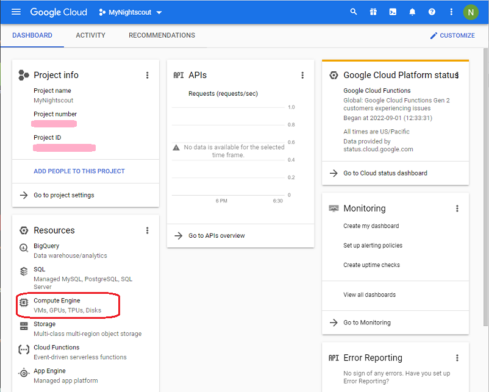Click Create my dashboard
Viewport: 489px width, 392px height.
click(371, 226)
